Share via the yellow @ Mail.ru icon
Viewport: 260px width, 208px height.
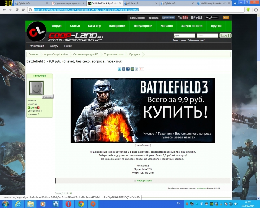click(x=132, y=69)
